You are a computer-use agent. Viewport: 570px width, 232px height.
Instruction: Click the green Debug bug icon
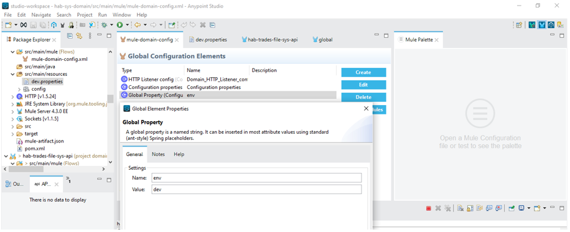(x=104, y=25)
